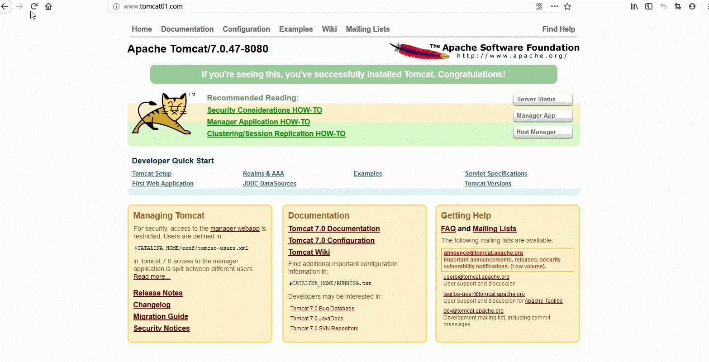Toggle the sidebar panel icon
Image resolution: width=709 pixels, height=362 pixels.
tap(649, 6)
